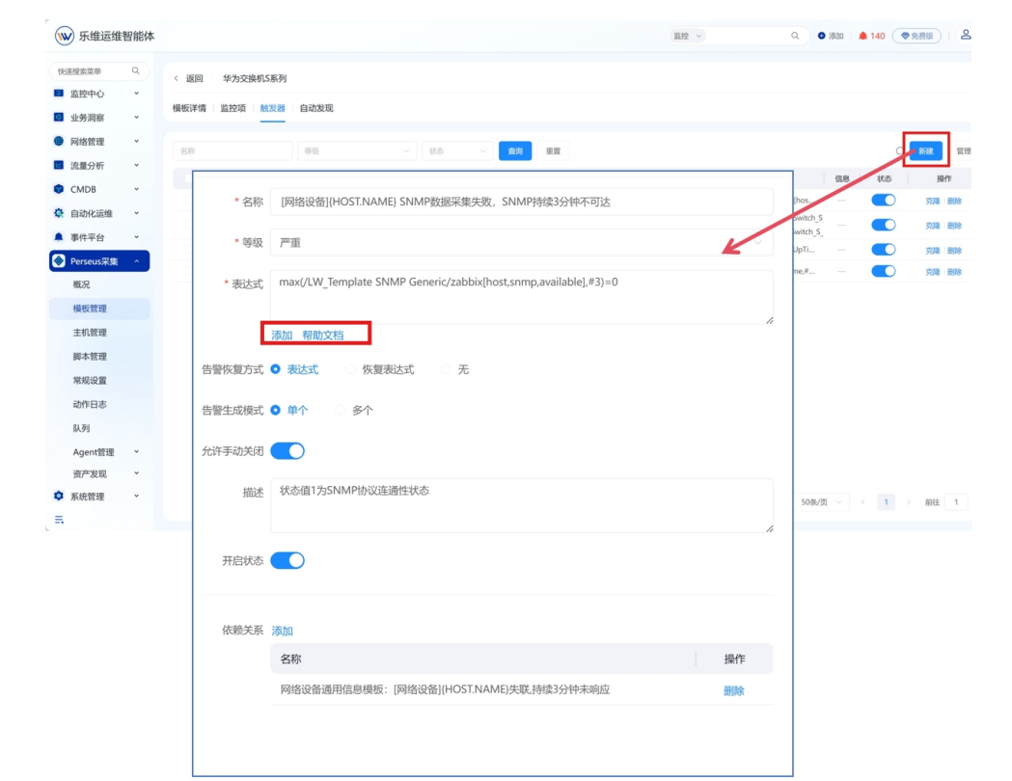The height and width of the screenshot is (781, 1012).
Task: Click the Perseus采集 menu icon
Action: pyautogui.click(x=60, y=260)
